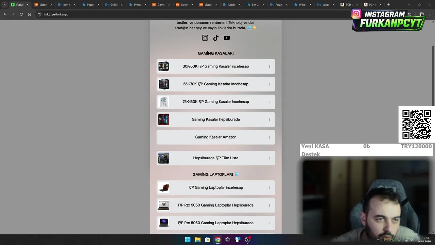Viewport: 435px width, 245px height.
Task: Open three-dot menu on Gaming Kasalar Amazon
Action: pos(269,137)
